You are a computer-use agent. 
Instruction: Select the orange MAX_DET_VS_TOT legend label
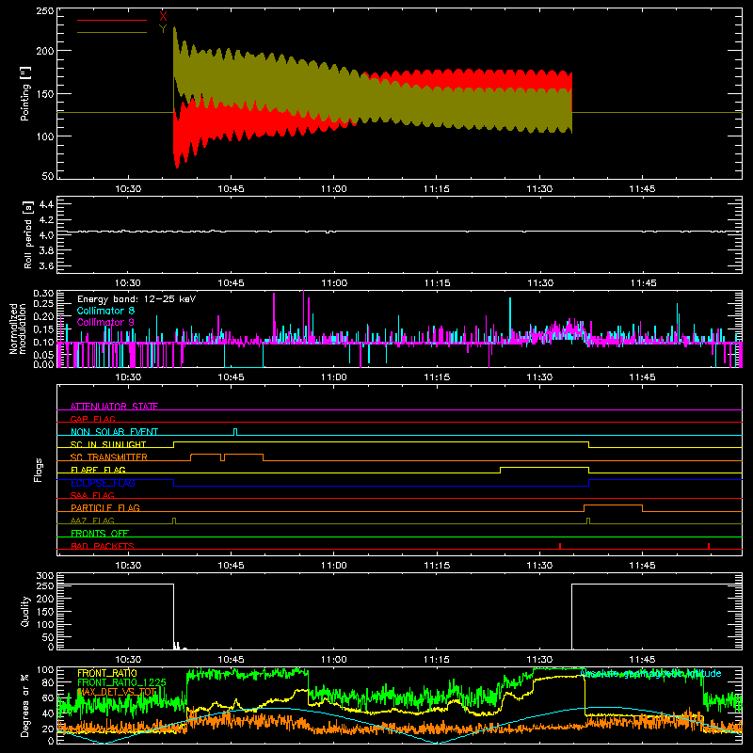pyautogui.click(x=117, y=692)
